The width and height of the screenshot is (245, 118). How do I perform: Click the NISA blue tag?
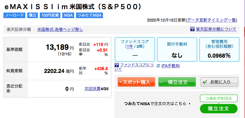68,15
